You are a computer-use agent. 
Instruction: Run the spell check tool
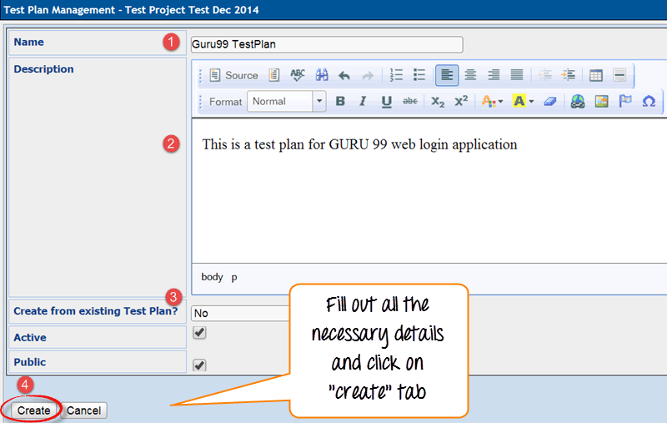point(298,75)
